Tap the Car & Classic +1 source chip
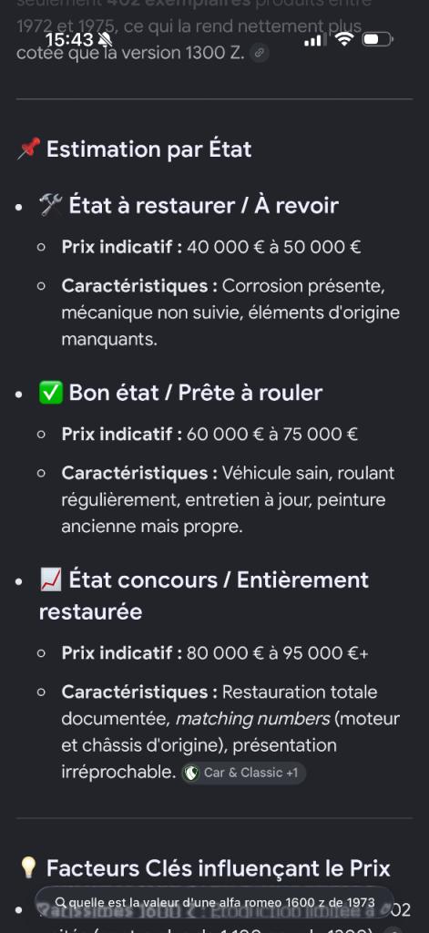Screen dimensions: 429x933 coord(243,773)
